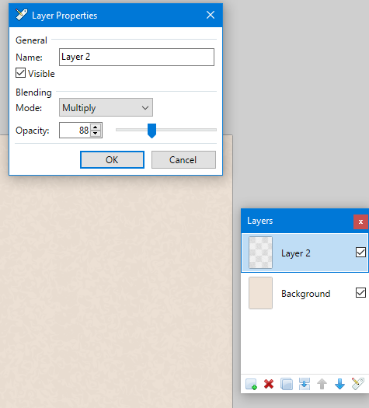Select the Background layer row text
Viewport: 369px width, 408px height.
[x=306, y=294]
